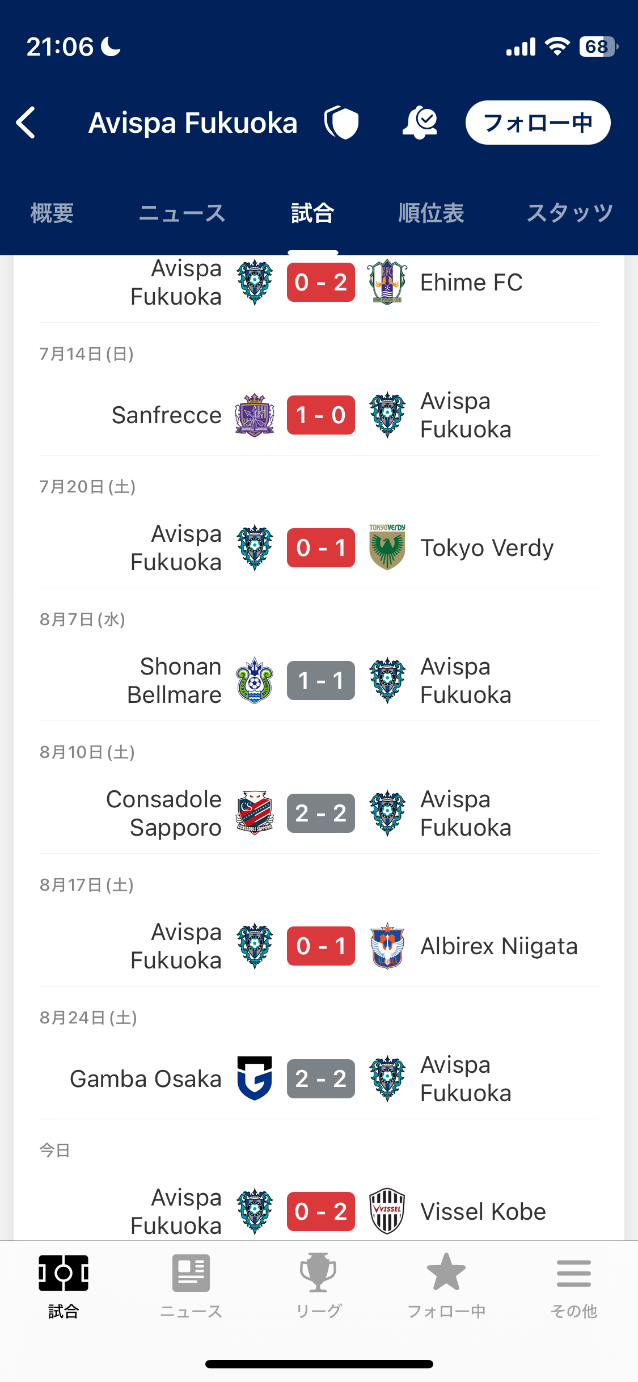Switch to the 順位表 standings tab
This screenshot has height=1382, width=638.
coord(431,214)
